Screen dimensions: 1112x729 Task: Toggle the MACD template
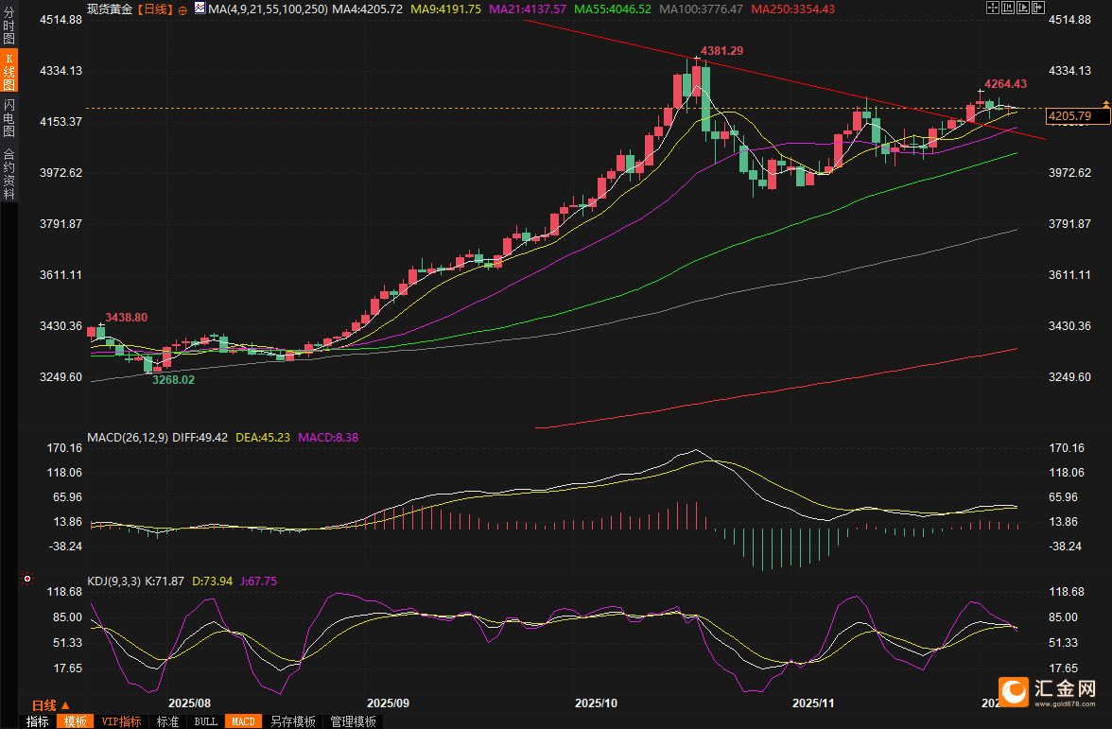coord(243,721)
